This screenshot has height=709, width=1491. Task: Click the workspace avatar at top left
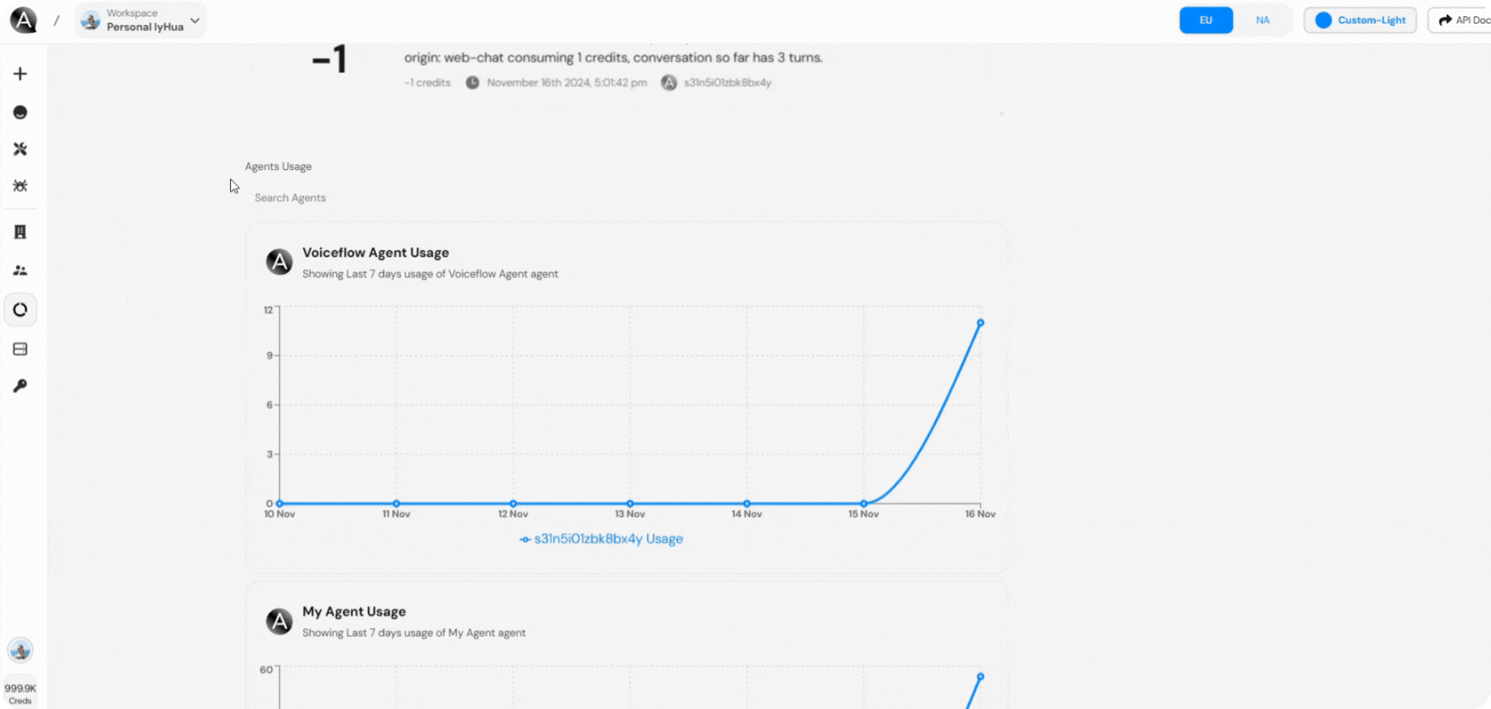90,20
